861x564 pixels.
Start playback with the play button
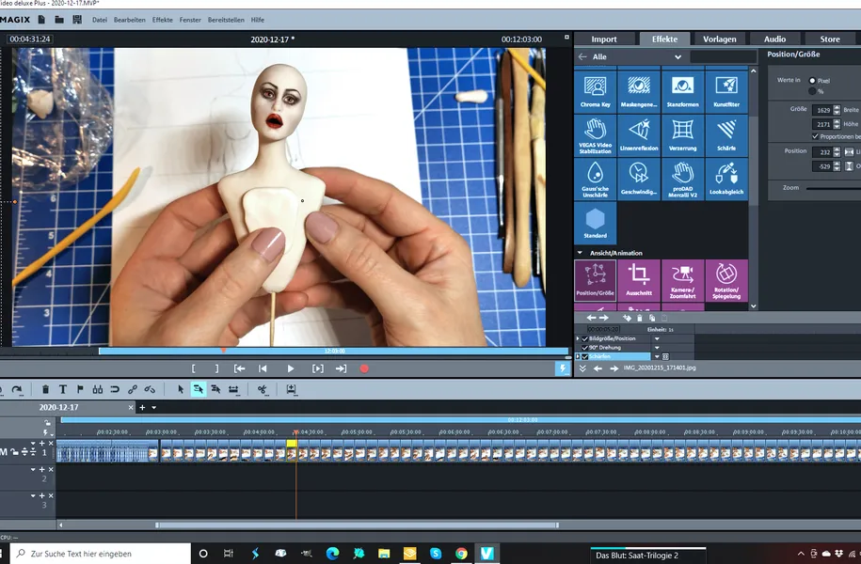tap(291, 368)
